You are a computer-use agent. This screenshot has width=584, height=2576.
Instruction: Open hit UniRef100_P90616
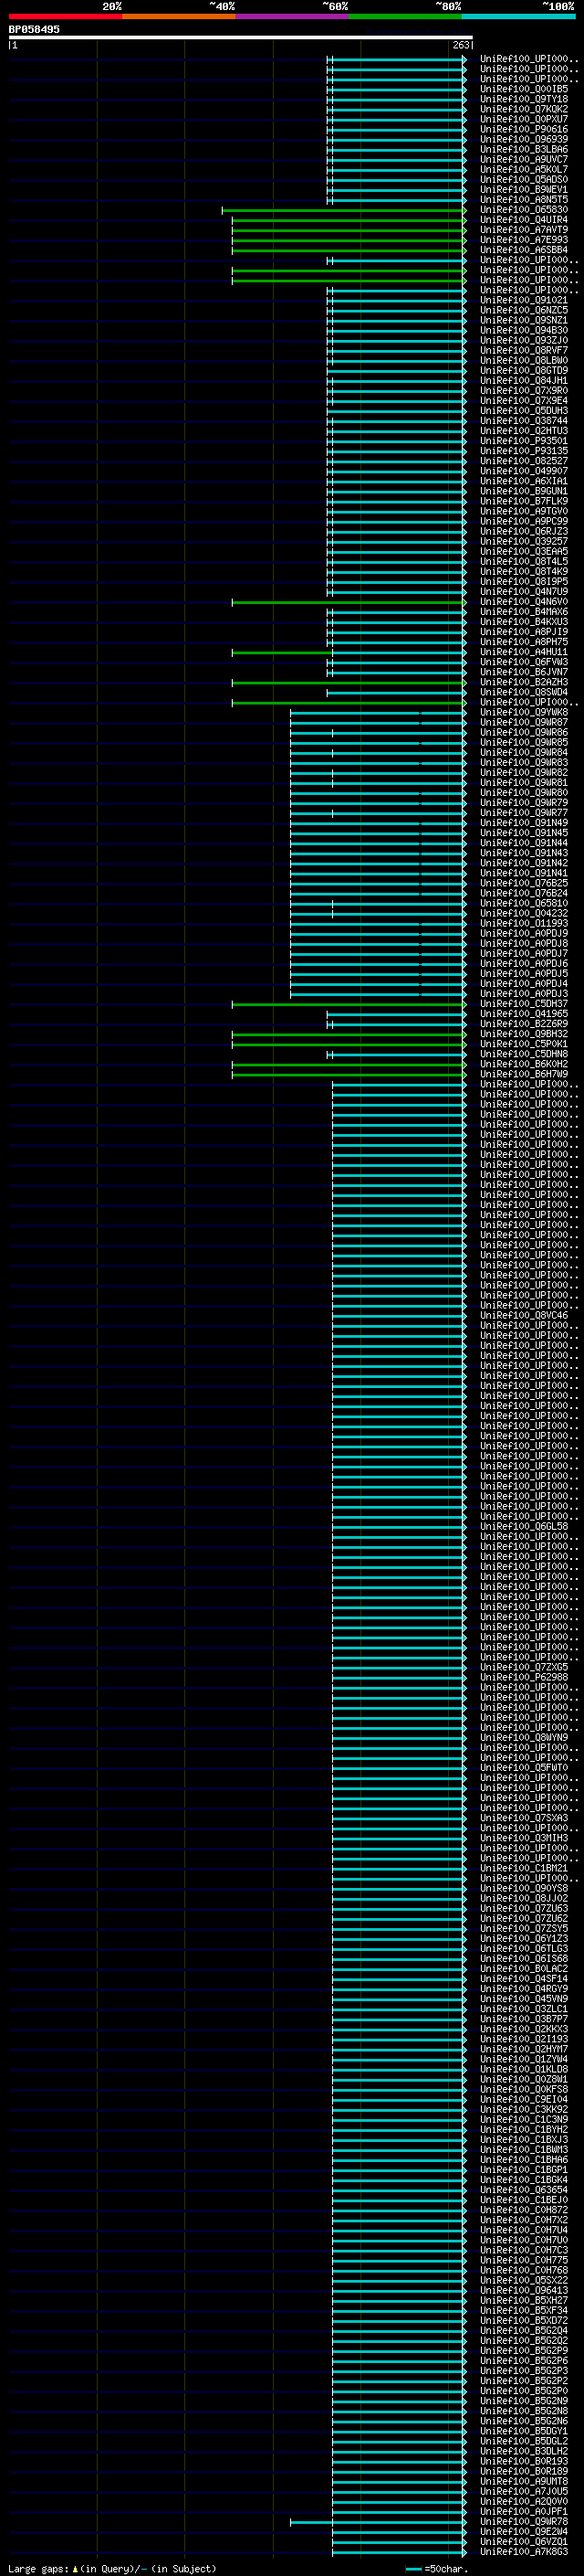pyautogui.click(x=523, y=129)
